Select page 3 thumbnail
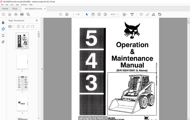The height and width of the screenshot is (120, 190). (22, 83)
